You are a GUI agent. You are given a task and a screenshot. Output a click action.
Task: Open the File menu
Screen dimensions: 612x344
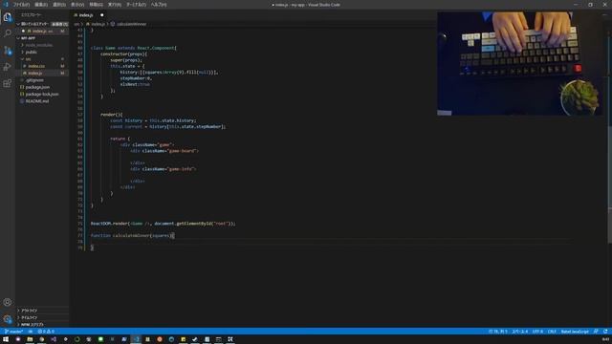pos(21,5)
